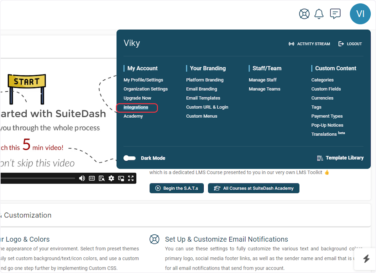The width and height of the screenshot is (376, 273).
Task: Click the Logout arrow icon
Action: (341, 44)
